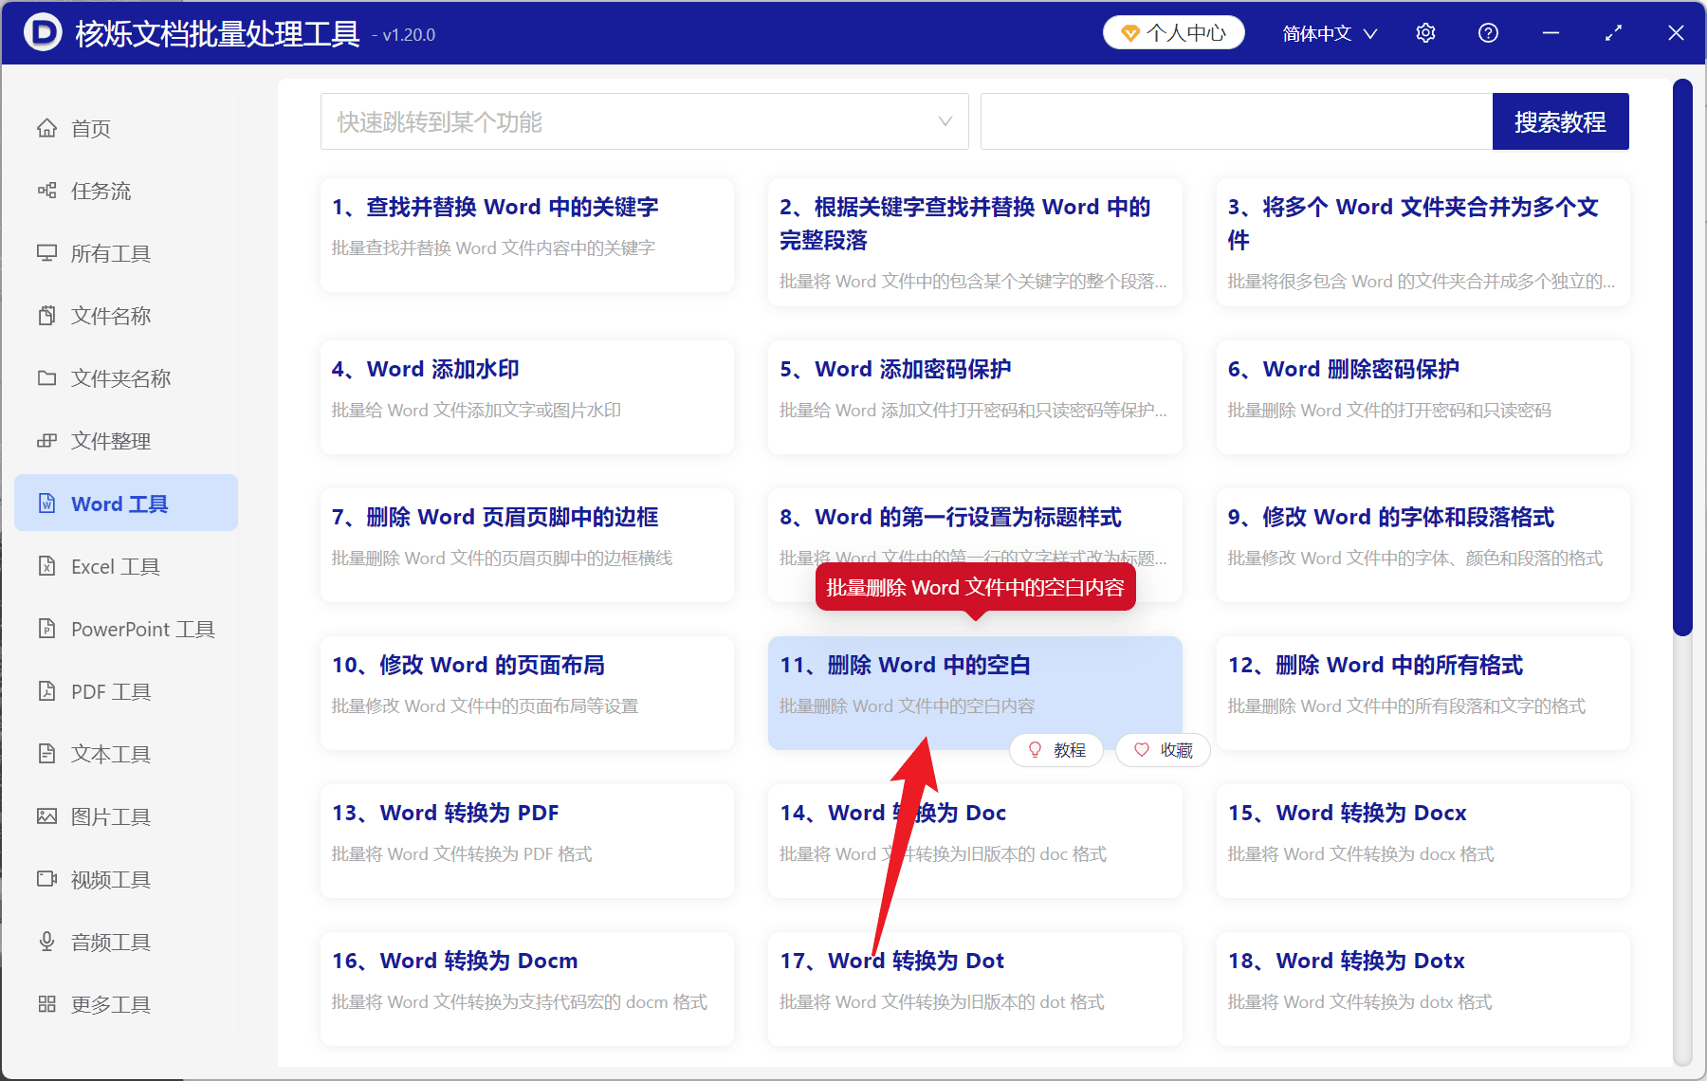
Task: Expand the 简体中文 language dropdown
Action: 1330,33
